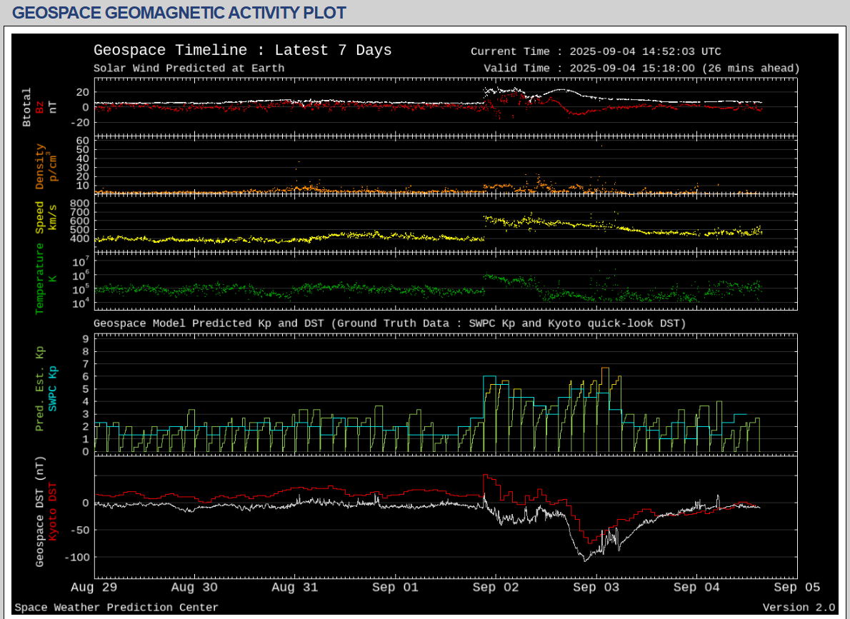The image size is (850, 619).
Task: Click the orange Density axis label
Action: pos(40,167)
